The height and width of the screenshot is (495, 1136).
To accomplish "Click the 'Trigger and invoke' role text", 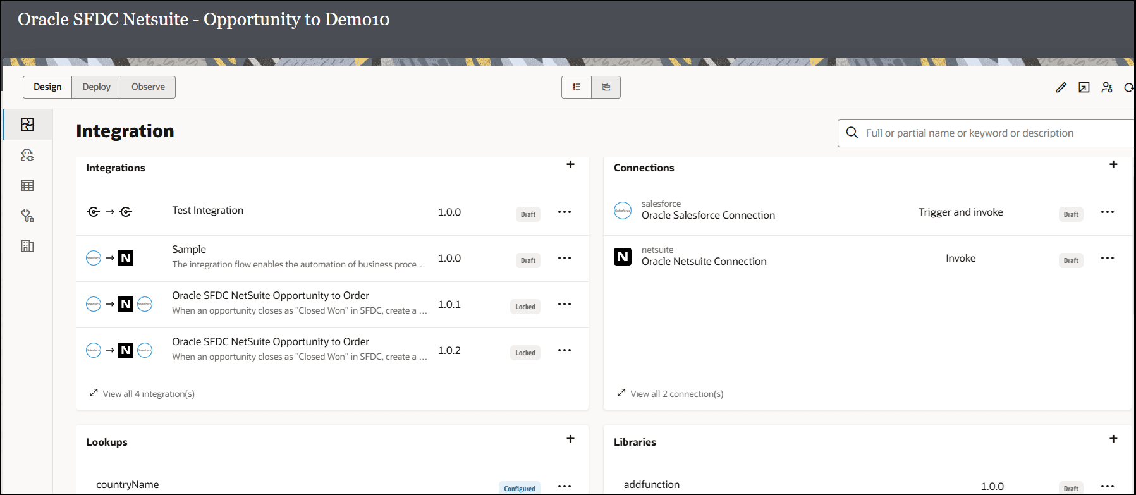I will coord(961,212).
